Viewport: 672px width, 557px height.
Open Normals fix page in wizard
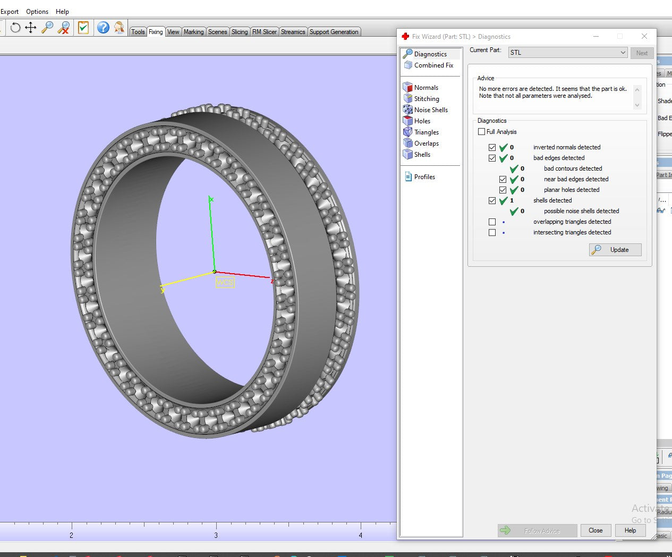426,88
